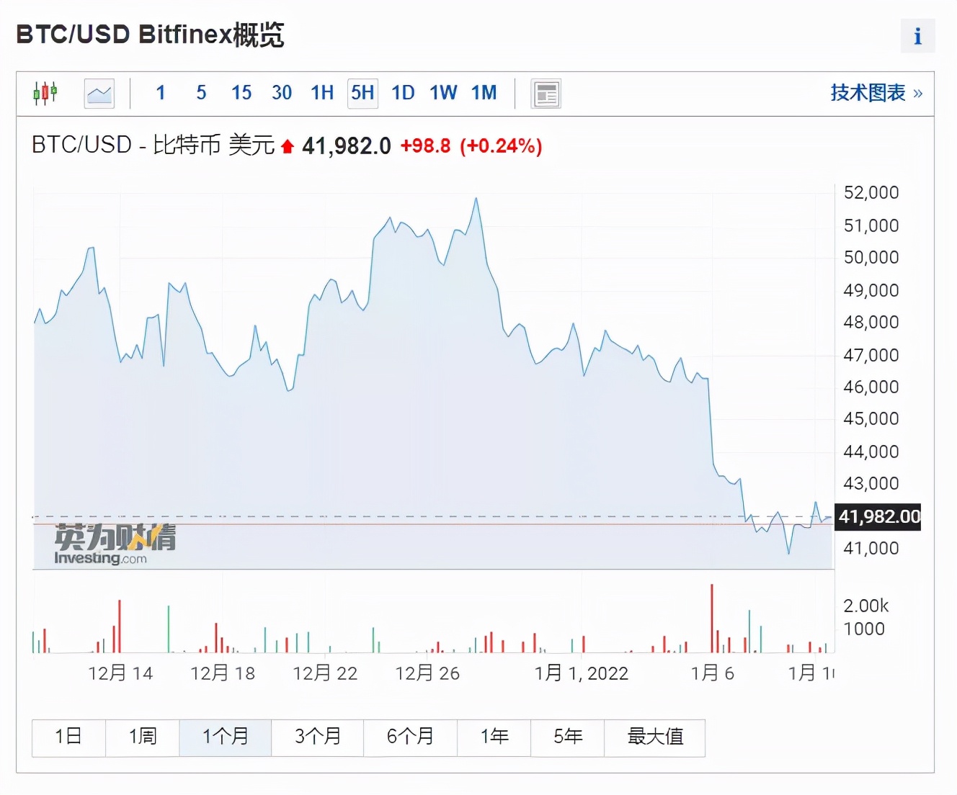Choose the 30 minute interval
The image size is (957, 795).
(x=282, y=93)
